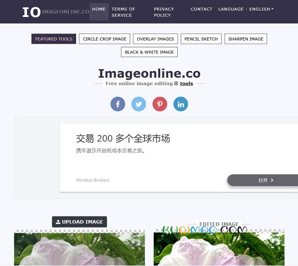298x266 pixels.
Task: Click the tools link in subtitle
Action: tap(187, 83)
